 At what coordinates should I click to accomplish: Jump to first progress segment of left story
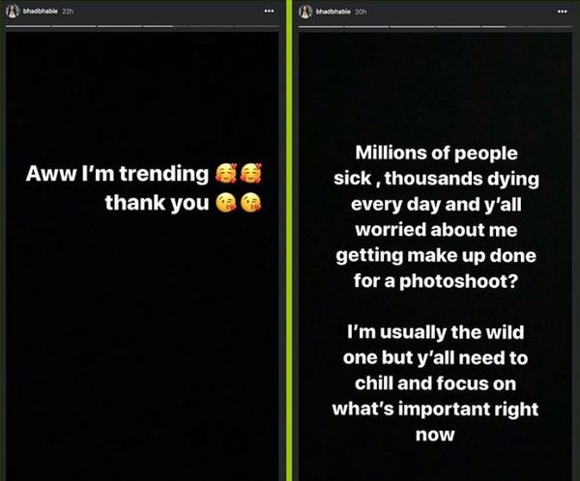click(28, 26)
